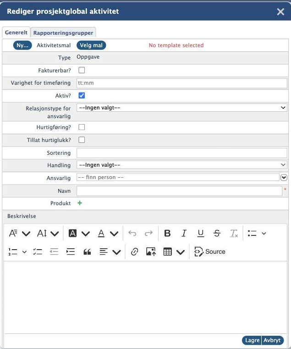Screen dimensions: 291x349
Task: Click the 'Oppgave' type value
Action: [88, 57]
